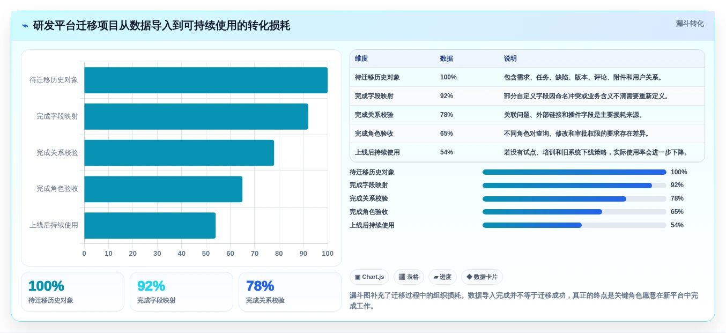Viewport: 726px width, 333px height.
Task: Click the 完成关系校验 chart bar
Action: pos(179,153)
